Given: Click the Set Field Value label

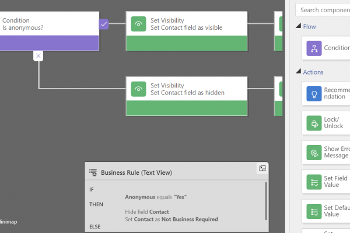Looking at the screenshot, I should (336, 182).
